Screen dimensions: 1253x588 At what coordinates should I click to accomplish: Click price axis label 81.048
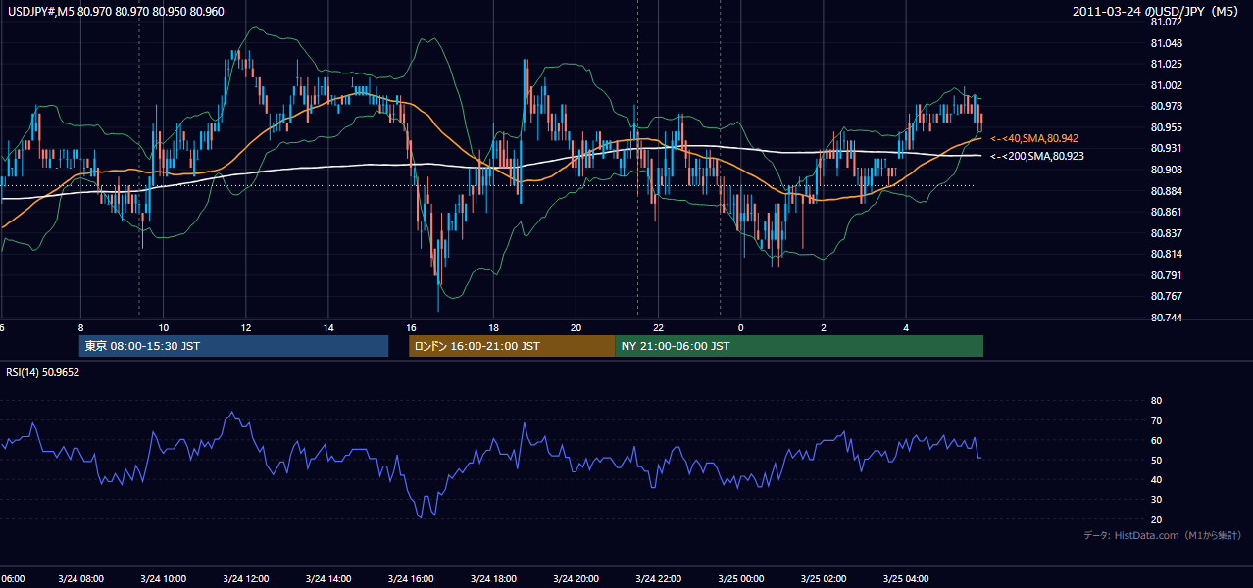[1165, 43]
